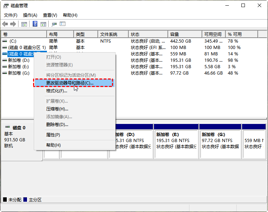
Task: Open the 文件(F) menu
Action: (x=11, y=15)
